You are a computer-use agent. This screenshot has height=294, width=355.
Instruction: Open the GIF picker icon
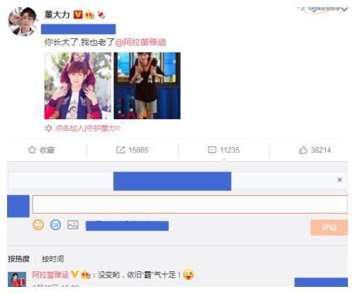click(x=55, y=224)
